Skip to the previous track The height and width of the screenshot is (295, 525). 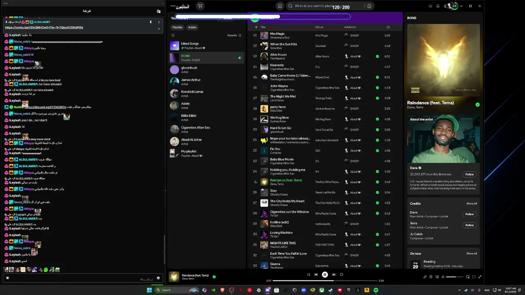point(316,275)
